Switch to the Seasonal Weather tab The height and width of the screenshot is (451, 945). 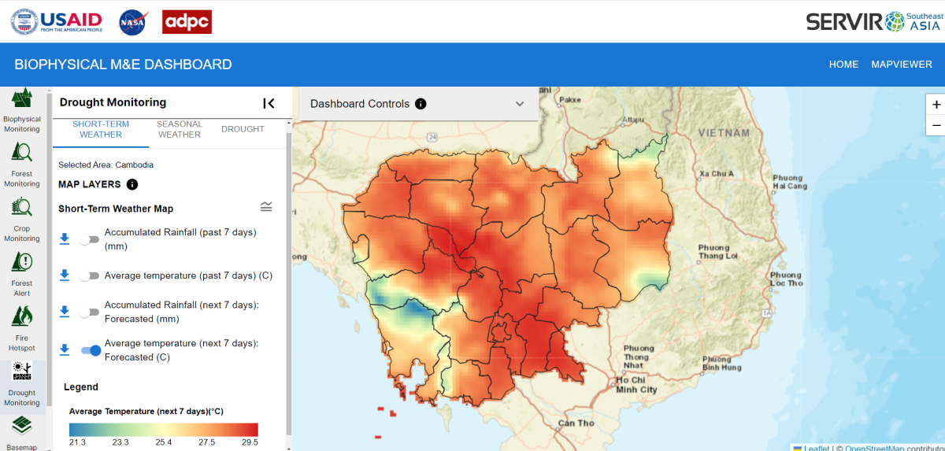(180, 129)
